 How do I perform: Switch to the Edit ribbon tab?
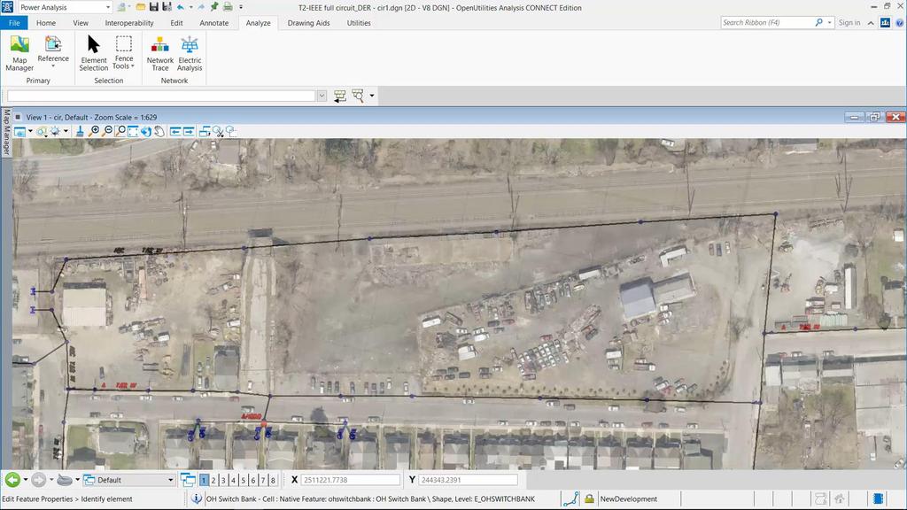pos(176,23)
